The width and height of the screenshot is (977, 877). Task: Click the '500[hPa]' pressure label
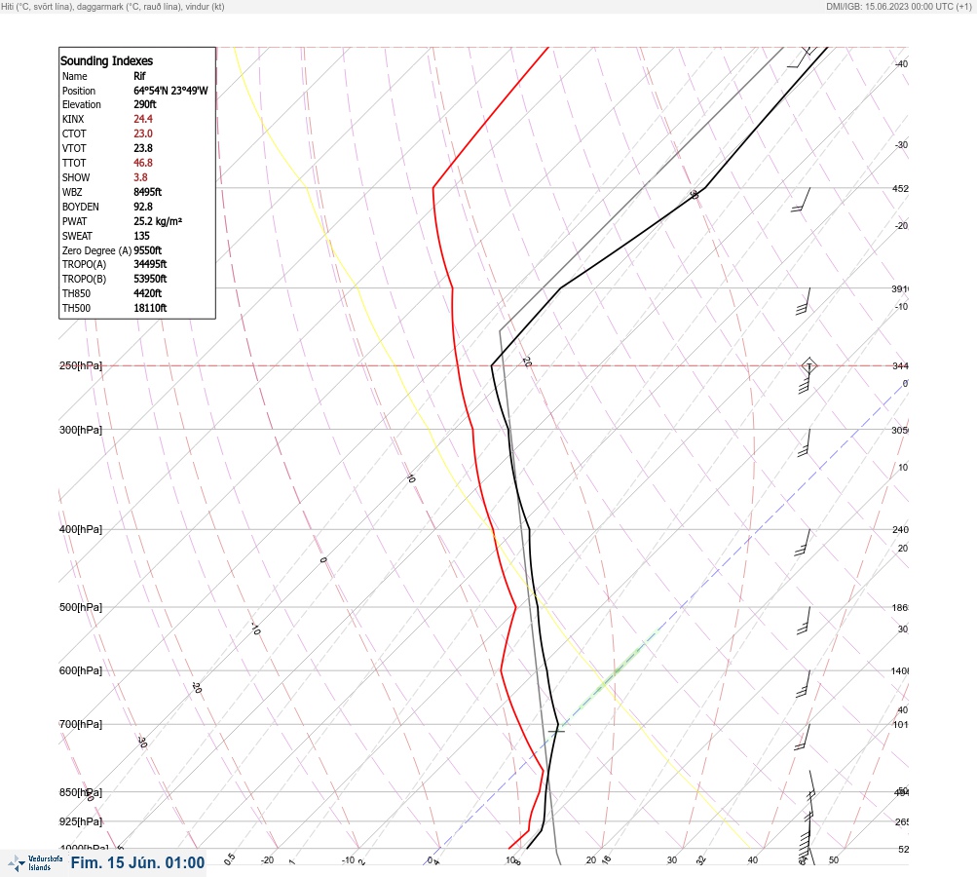coord(81,607)
